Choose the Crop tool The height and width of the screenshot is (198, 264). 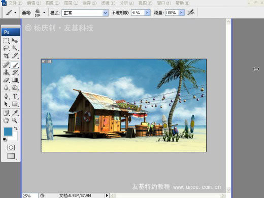[6, 56]
